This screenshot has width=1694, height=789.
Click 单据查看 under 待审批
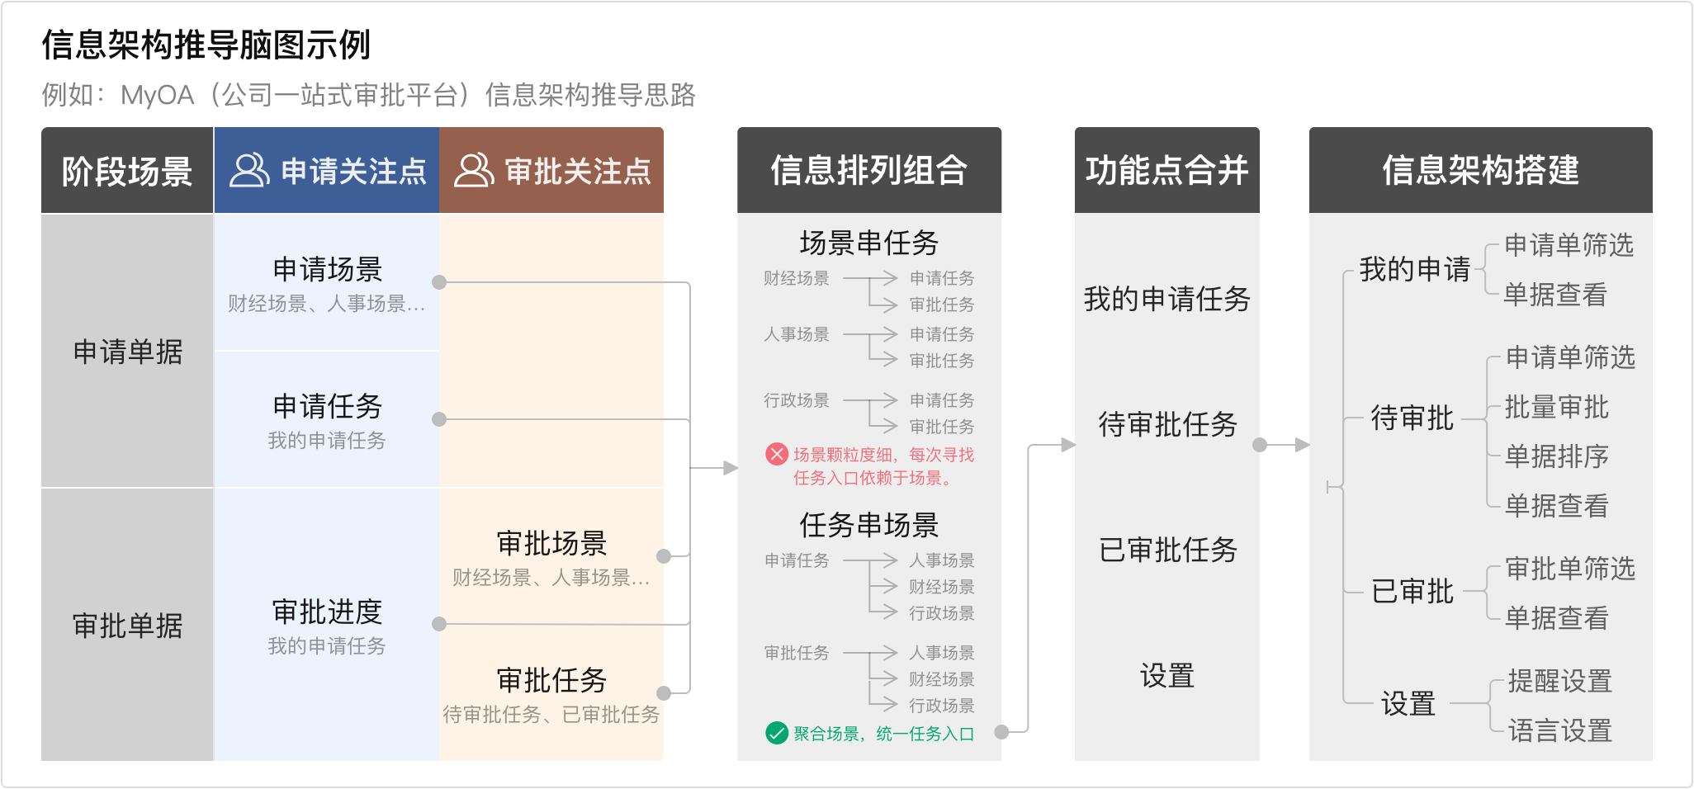coord(1557,506)
